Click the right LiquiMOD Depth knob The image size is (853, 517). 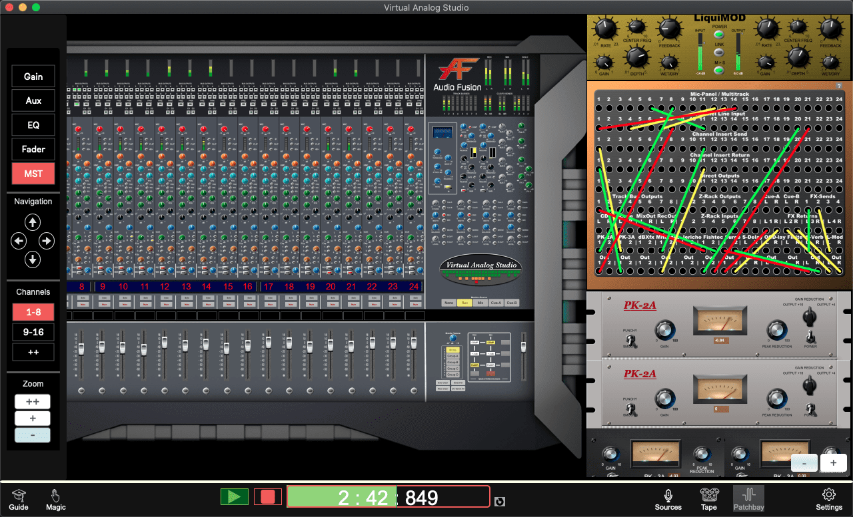click(798, 58)
